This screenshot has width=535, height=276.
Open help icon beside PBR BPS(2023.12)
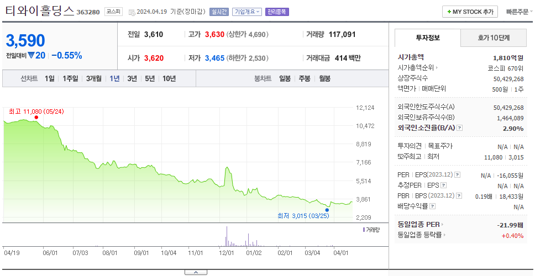[459, 195]
